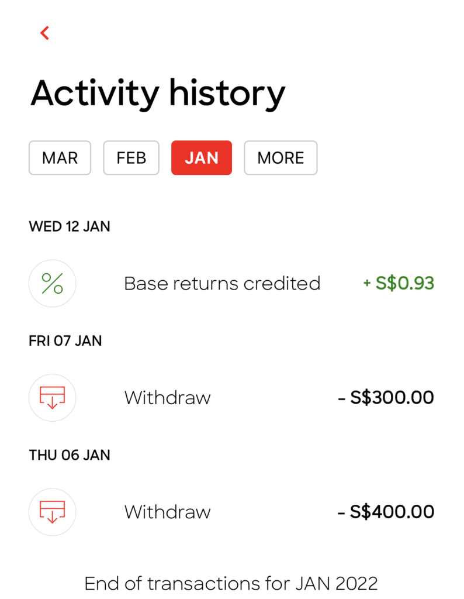Click the 07 JAN withdraw icon
Screen dimensions: 464x599
(52, 398)
